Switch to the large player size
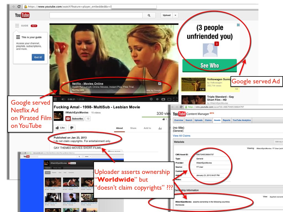The image size is (283, 212). pos(169,99)
